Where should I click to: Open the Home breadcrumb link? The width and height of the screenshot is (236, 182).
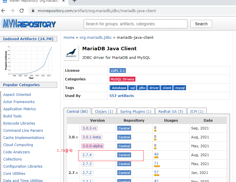[x=69, y=37]
